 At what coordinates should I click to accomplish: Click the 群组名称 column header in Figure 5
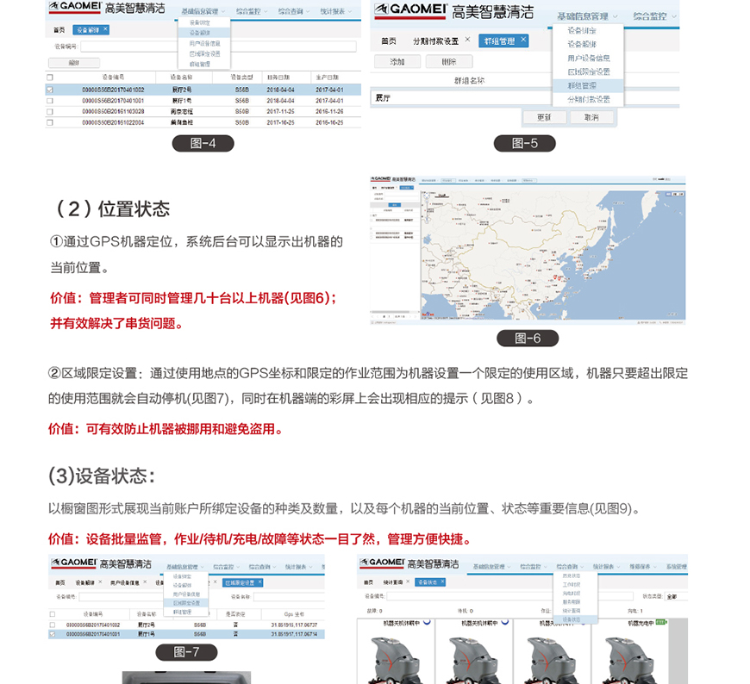click(x=469, y=81)
